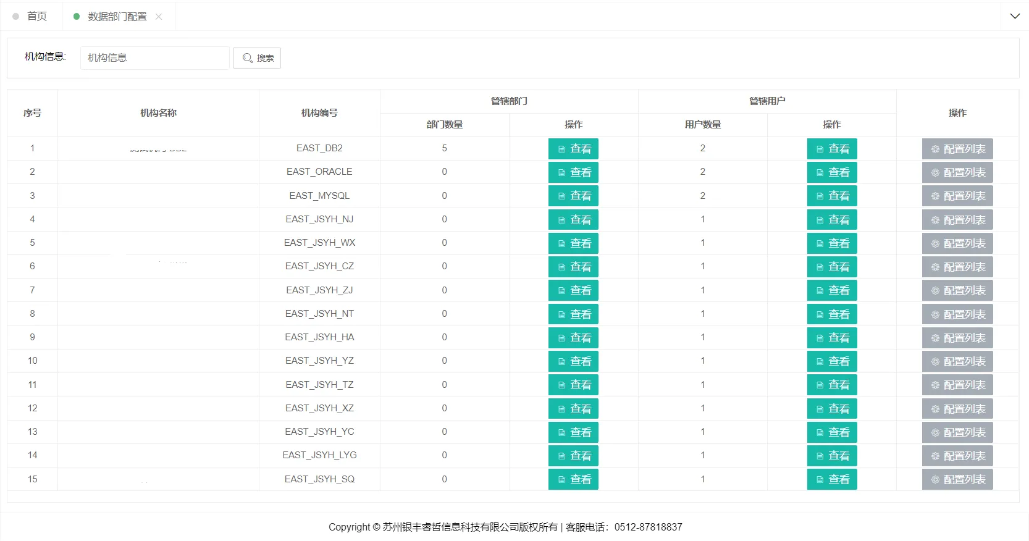View users for EAST_JSYH_LYG
This screenshot has height=541, width=1029.
pyautogui.click(x=831, y=456)
